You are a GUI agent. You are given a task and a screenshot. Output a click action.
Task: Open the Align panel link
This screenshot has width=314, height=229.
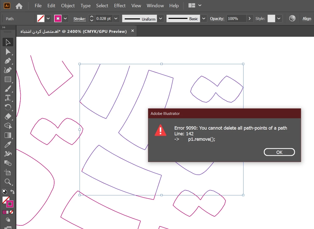[307, 19]
